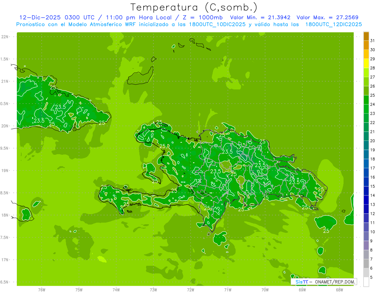Click the '72W' longitude label

click(190, 290)
